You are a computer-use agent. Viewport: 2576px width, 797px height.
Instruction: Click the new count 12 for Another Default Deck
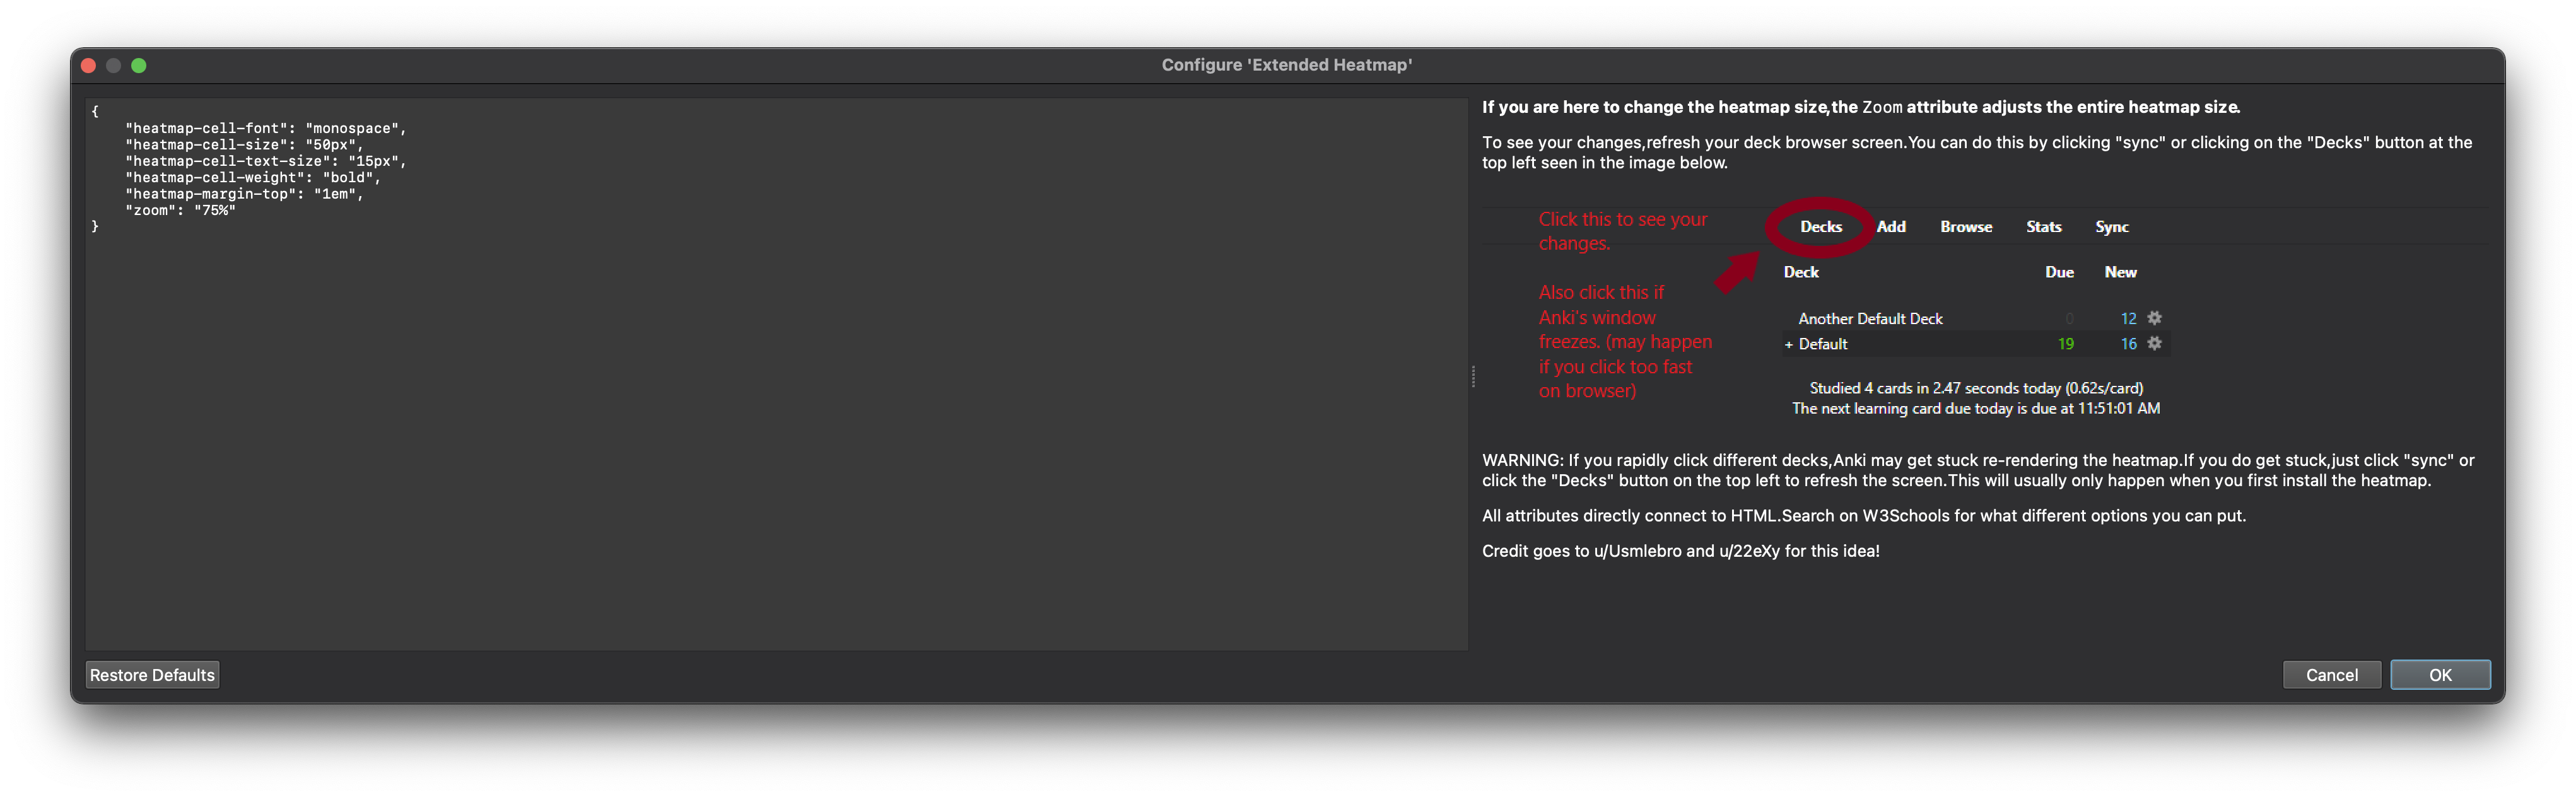[x=2128, y=319]
